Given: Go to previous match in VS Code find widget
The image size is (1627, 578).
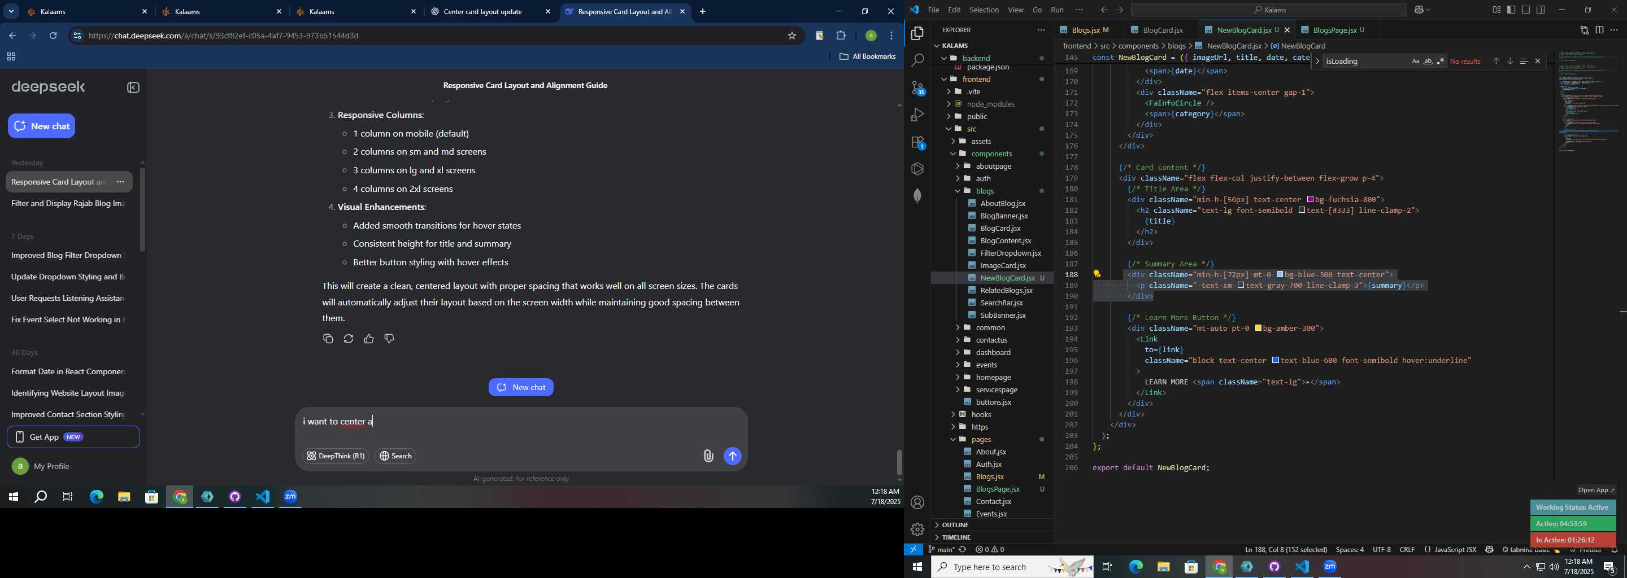Looking at the screenshot, I should (x=1495, y=61).
